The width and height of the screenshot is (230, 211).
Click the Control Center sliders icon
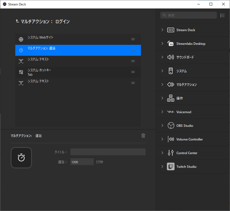point(171,153)
